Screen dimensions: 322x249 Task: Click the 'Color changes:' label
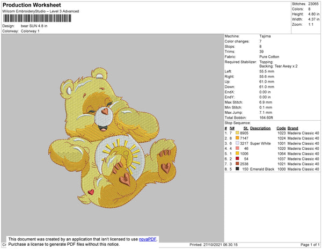click(x=237, y=41)
